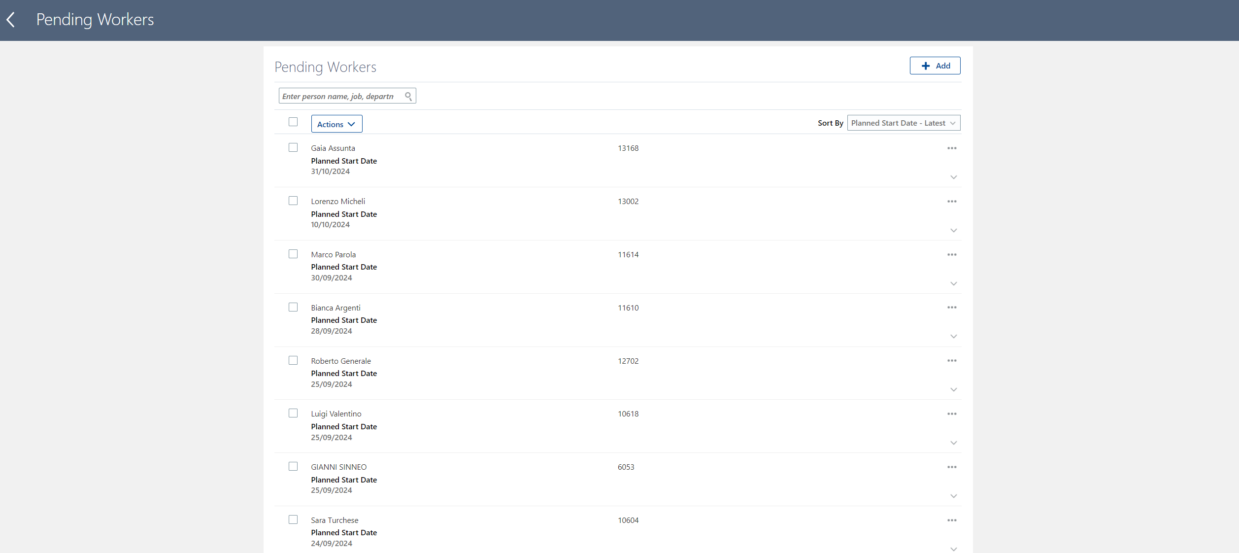Click the plus icon on the Add button

(x=926, y=65)
